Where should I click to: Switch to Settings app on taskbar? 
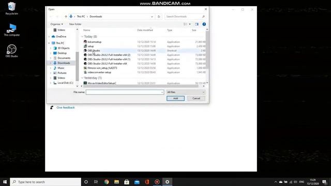[167, 182]
